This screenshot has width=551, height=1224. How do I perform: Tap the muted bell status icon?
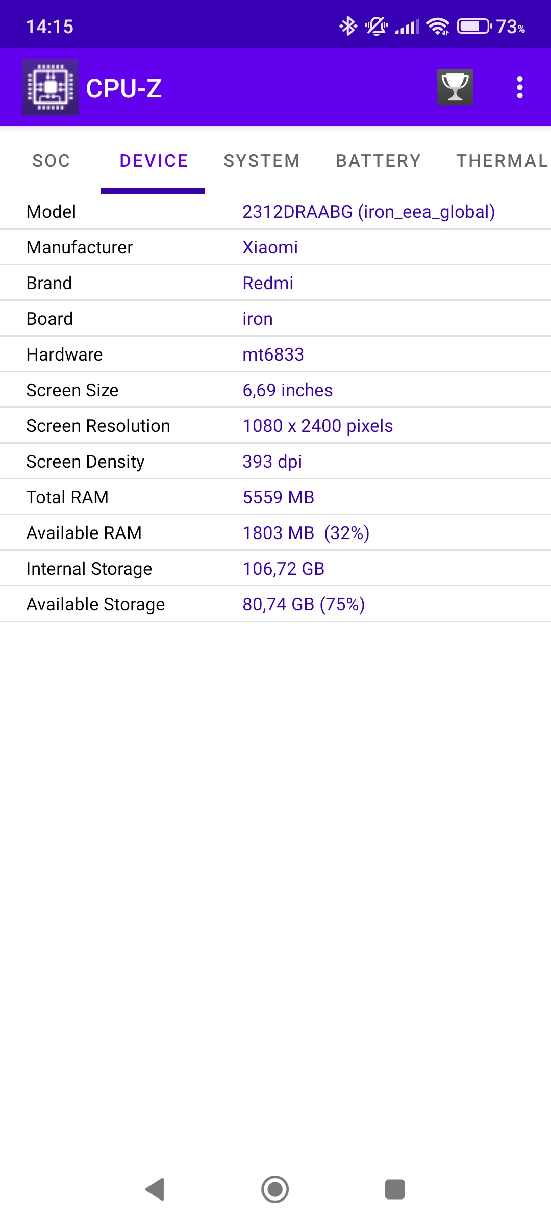pos(377,26)
